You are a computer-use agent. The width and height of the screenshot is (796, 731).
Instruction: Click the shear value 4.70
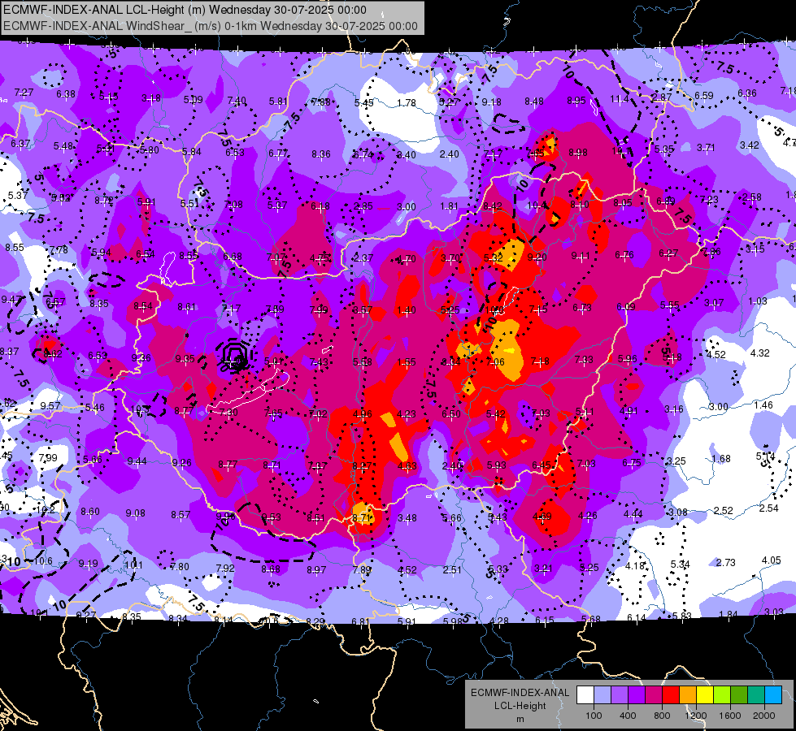(x=406, y=259)
